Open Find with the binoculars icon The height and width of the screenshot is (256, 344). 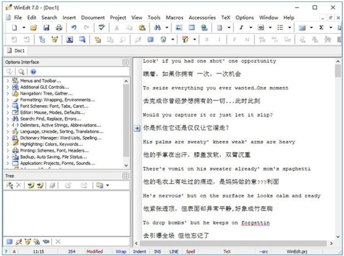coord(157,27)
